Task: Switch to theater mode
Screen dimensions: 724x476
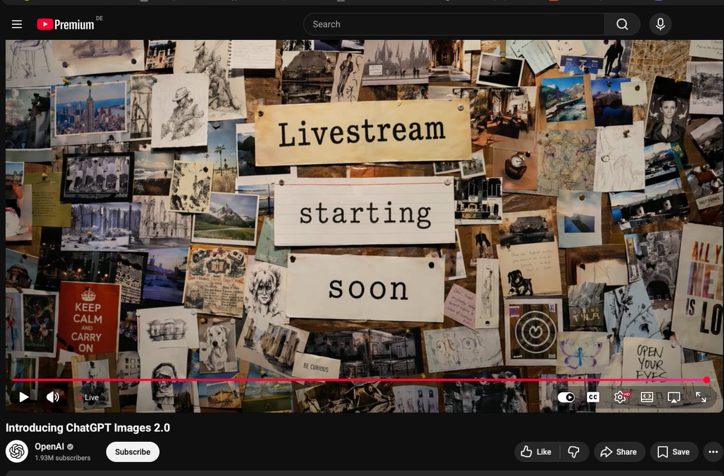Action: pyautogui.click(x=647, y=397)
